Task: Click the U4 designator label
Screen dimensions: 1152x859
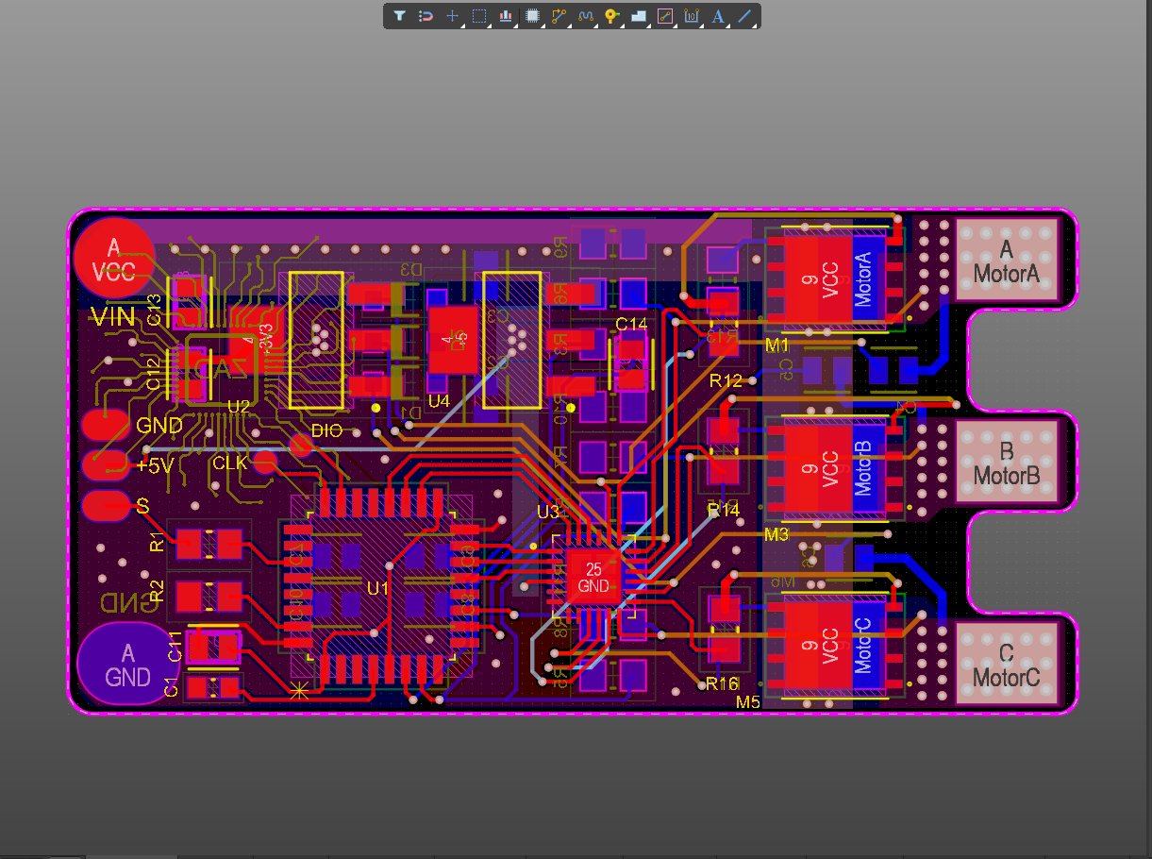Action: click(x=439, y=401)
